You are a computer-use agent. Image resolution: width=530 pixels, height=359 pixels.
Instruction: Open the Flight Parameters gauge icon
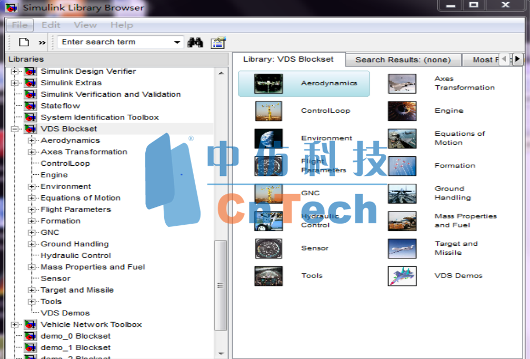coord(268,166)
